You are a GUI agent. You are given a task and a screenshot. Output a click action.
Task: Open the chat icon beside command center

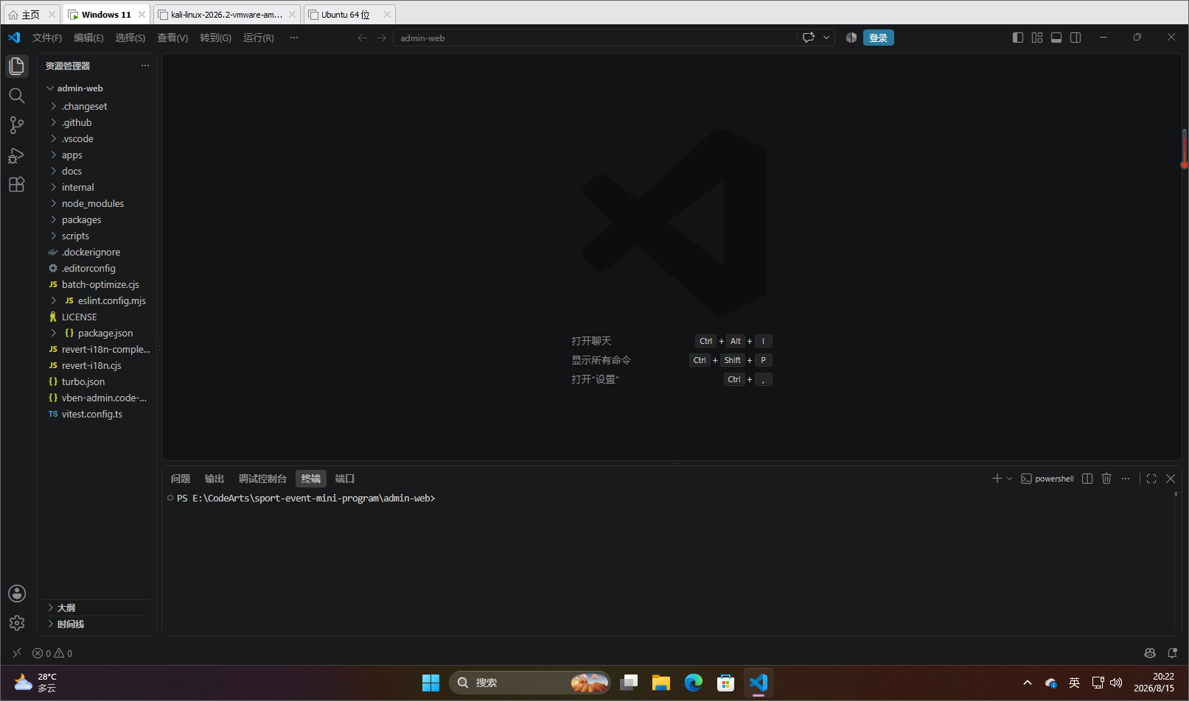tap(809, 38)
